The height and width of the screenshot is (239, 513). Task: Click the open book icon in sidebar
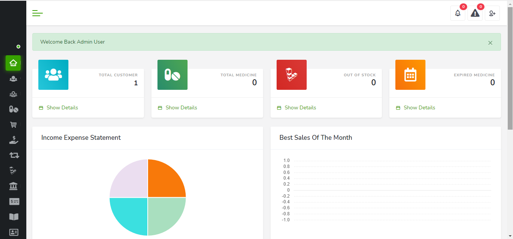point(14,217)
